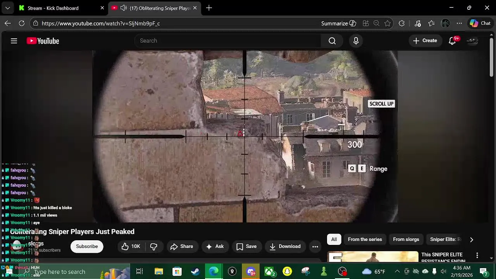Click the split screen icon in the address bar
Screen dimensions: 496x279
pos(365,23)
